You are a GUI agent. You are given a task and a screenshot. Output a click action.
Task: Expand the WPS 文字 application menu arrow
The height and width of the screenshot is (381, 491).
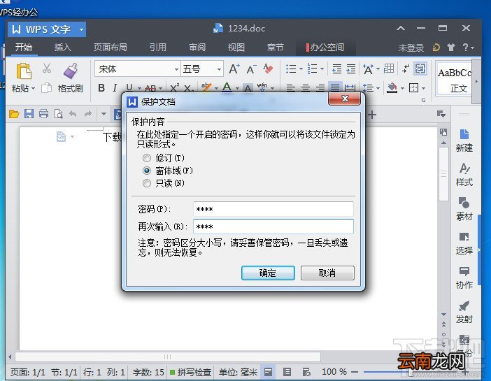(x=81, y=30)
